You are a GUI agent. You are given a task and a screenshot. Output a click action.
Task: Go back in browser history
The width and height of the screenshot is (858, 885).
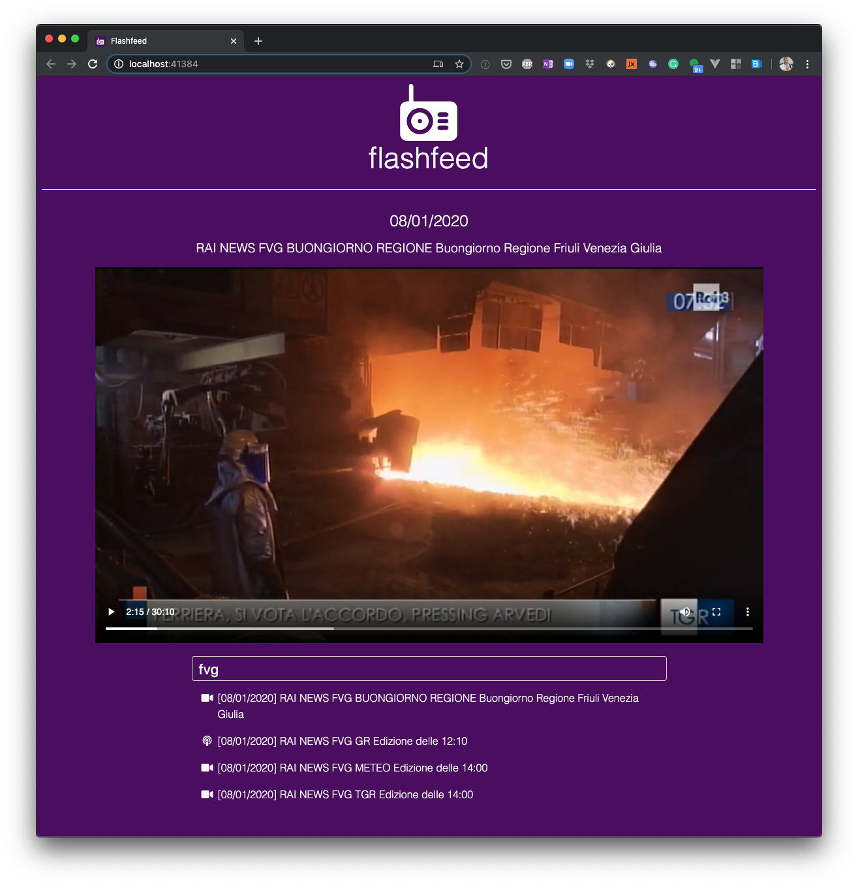click(51, 64)
